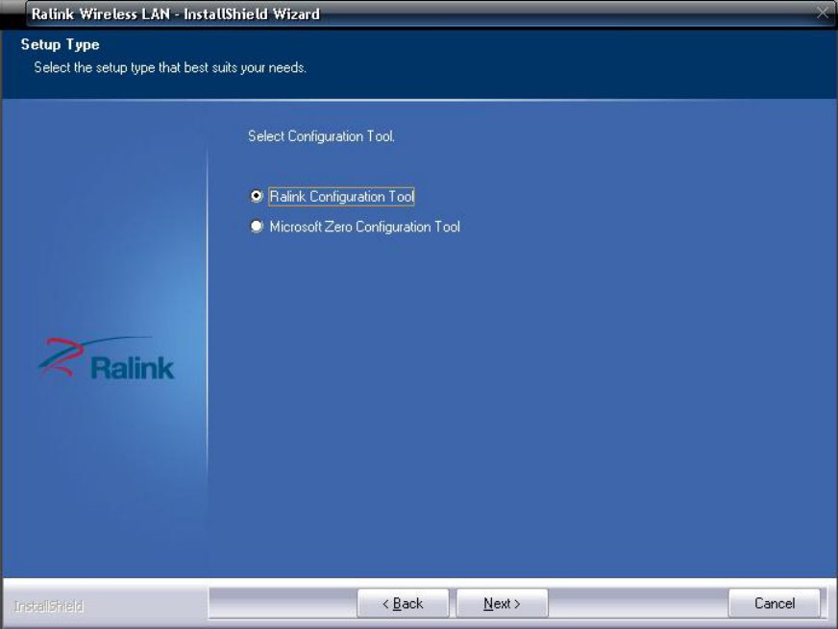838x629 pixels.
Task: Click the Ralink Wireless LAN window title
Action: (175, 13)
